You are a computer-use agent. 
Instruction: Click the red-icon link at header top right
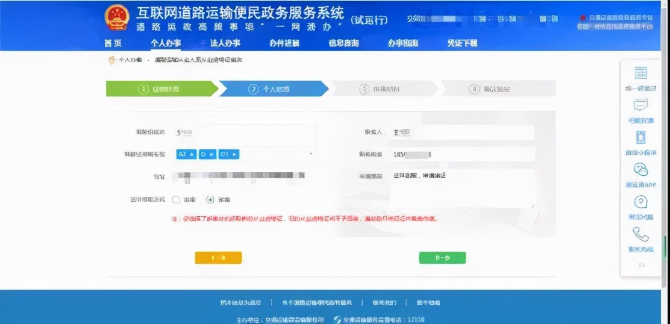click(616, 18)
